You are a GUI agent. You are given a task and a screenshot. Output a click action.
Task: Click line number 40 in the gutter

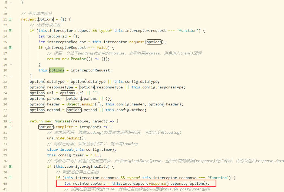tap(5, 184)
